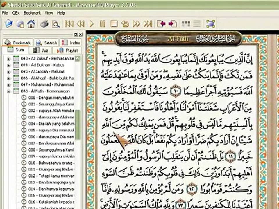
Task: Select verse 010 - Bahwasanya orang
Action: tap(51, 163)
